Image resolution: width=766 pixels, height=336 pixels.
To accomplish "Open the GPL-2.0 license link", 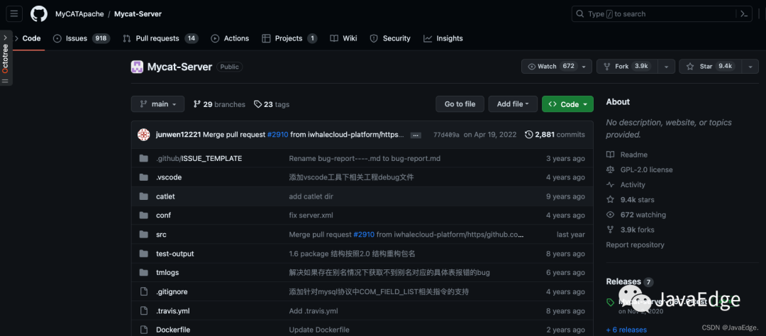I will (640, 169).
